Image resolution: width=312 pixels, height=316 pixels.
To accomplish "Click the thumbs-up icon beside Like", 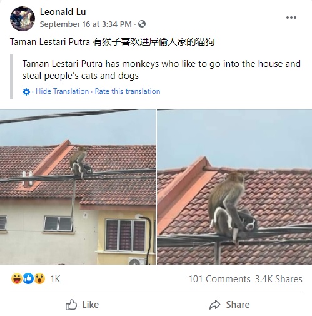I will 71,305.
